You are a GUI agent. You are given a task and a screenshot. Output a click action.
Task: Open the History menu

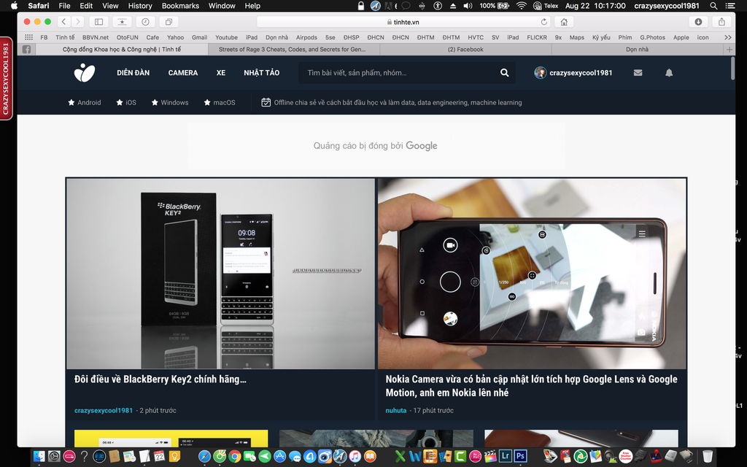(140, 6)
